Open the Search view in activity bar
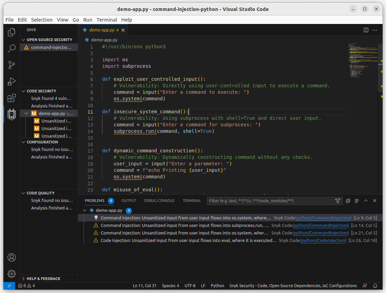Image resolution: width=386 pixels, height=293 pixels. pyautogui.click(x=12, y=48)
